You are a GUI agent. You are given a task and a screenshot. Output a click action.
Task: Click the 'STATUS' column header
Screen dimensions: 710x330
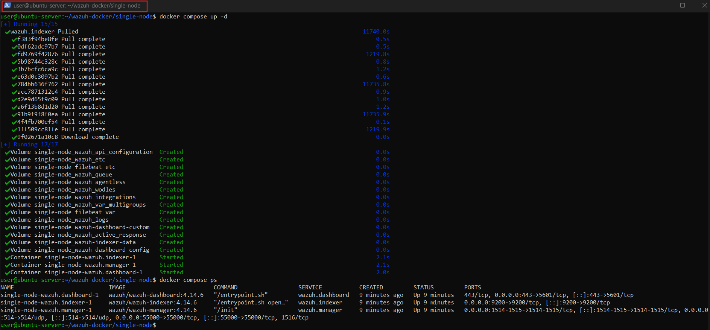(424, 287)
